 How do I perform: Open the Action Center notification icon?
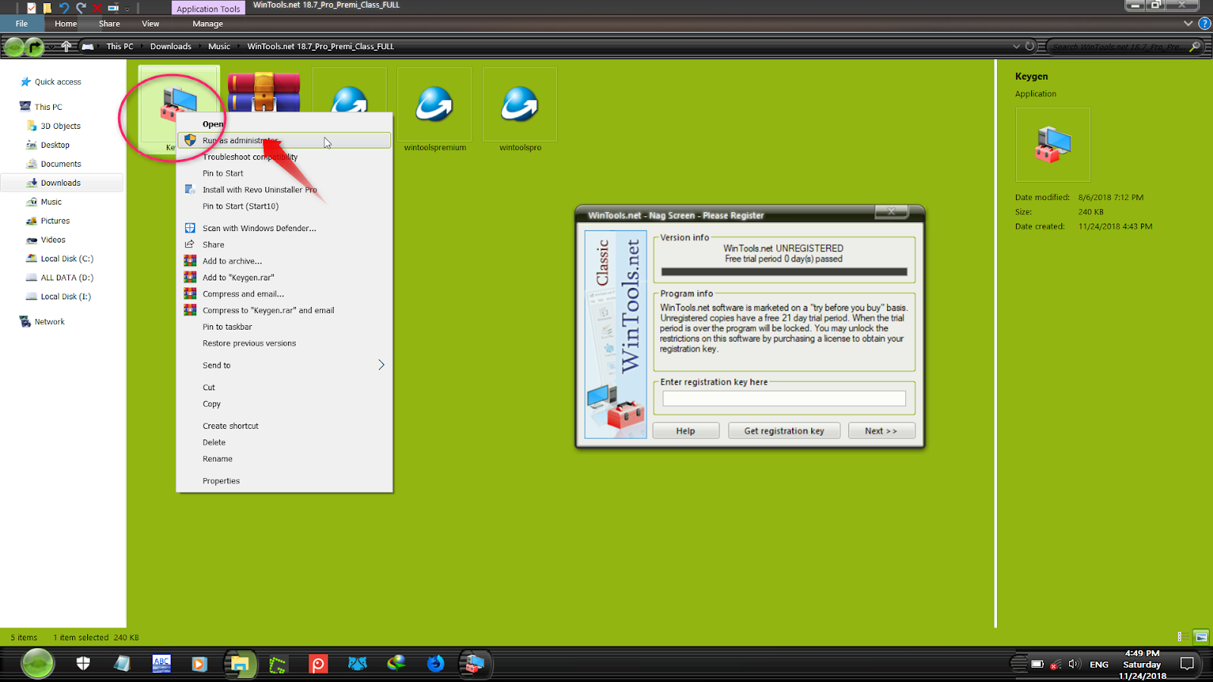pos(1187,665)
